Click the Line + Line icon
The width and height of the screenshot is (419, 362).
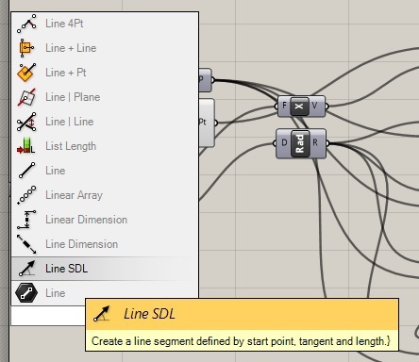[x=26, y=48]
